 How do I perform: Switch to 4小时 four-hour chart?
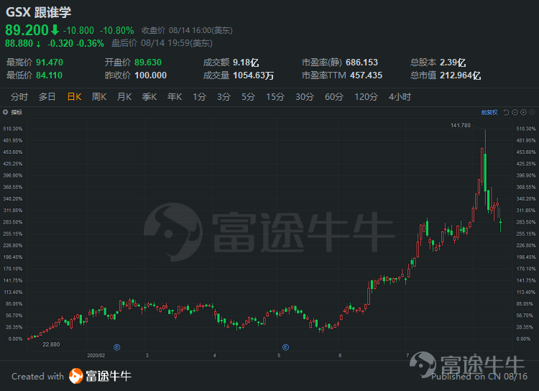(x=400, y=97)
